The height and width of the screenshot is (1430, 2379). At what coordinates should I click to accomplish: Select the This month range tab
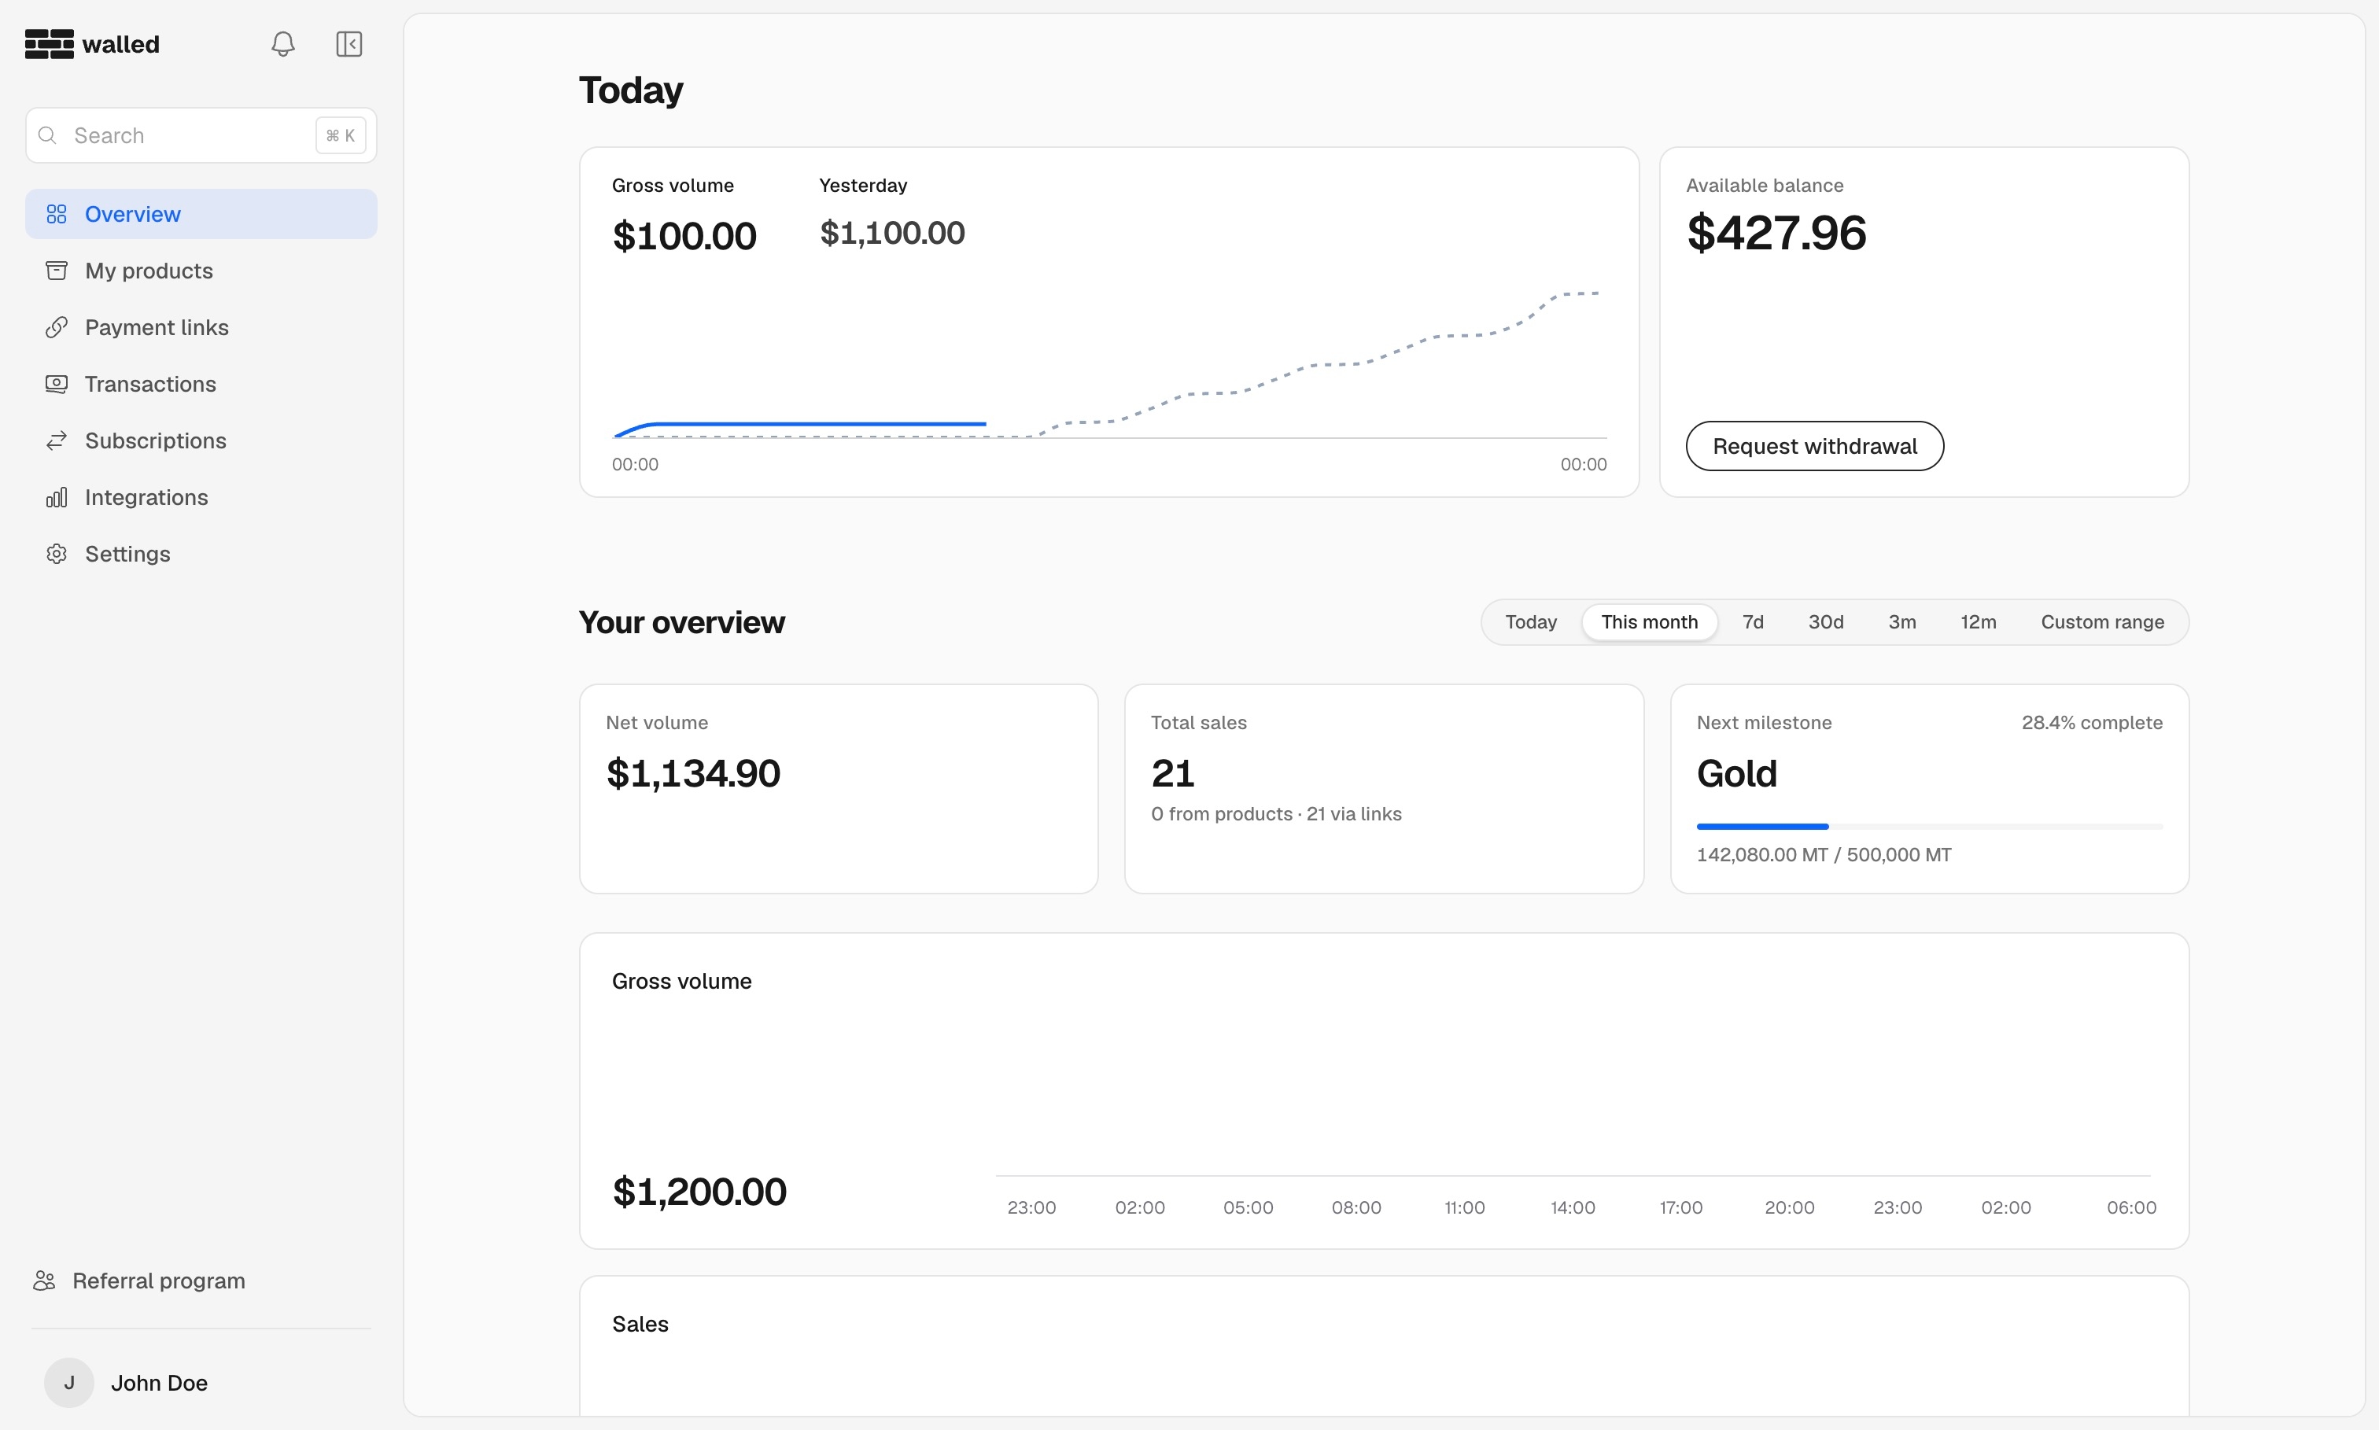(x=1650, y=622)
